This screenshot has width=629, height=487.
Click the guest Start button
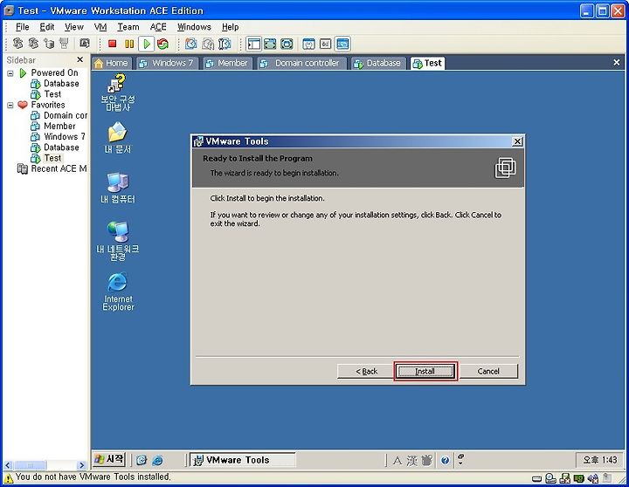click(109, 459)
